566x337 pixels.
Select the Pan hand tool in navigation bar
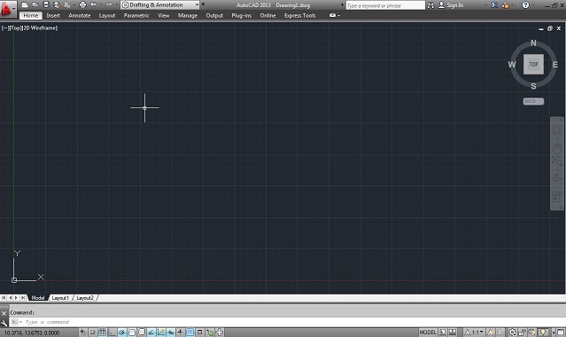557,148
